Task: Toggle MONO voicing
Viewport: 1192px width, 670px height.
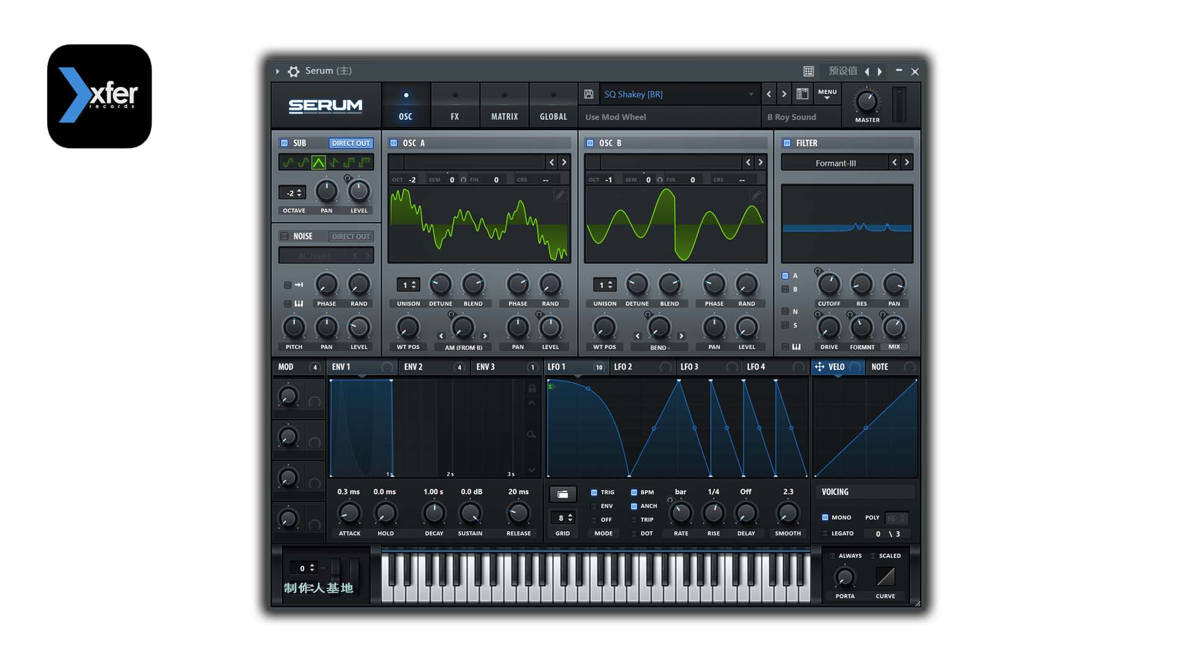Action: pyautogui.click(x=825, y=517)
